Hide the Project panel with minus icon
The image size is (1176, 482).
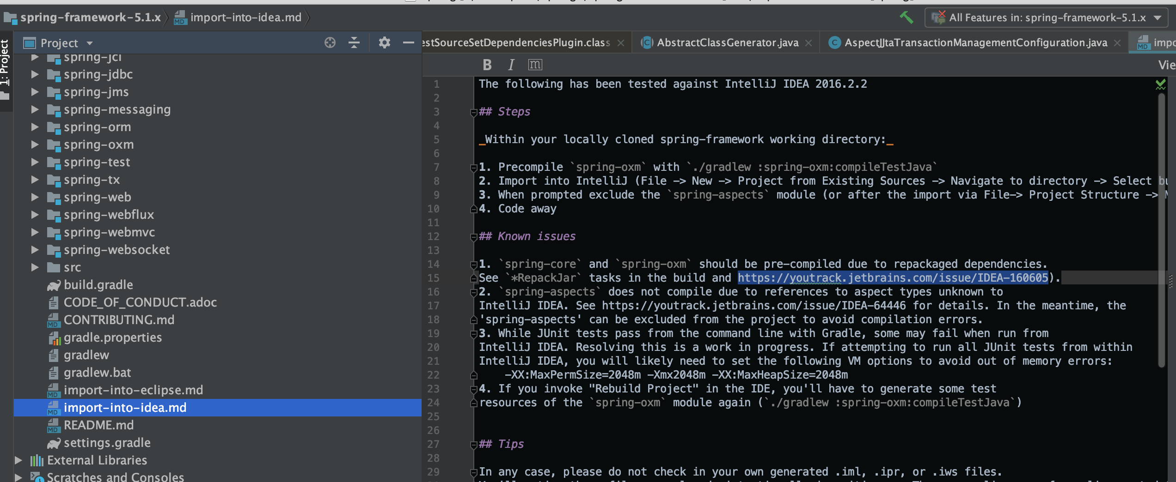click(408, 43)
